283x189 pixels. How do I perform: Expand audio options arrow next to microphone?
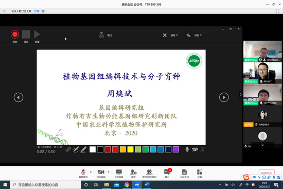click(91, 172)
